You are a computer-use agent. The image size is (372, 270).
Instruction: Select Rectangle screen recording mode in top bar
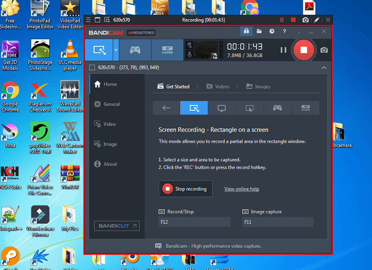pyautogui.click(x=99, y=50)
